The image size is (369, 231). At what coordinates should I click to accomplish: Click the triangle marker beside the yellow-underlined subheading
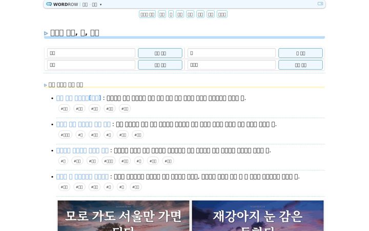coord(46,85)
